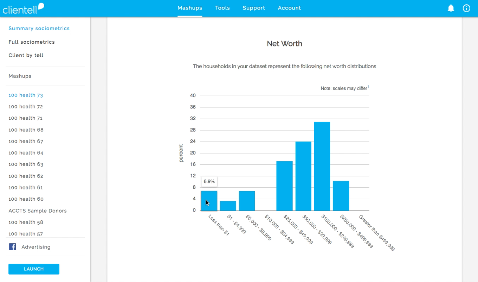Click the Advertising link
Screen dimensions: 478x282
[x=36, y=247]
